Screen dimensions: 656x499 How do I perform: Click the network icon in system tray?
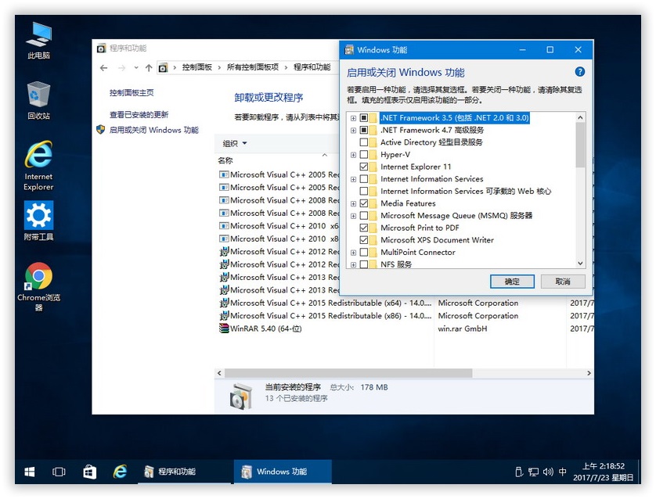pos(533,472)
